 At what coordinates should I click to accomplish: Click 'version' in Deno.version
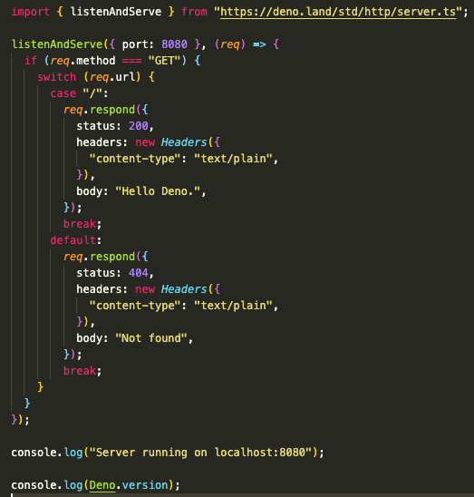point(145,485)
